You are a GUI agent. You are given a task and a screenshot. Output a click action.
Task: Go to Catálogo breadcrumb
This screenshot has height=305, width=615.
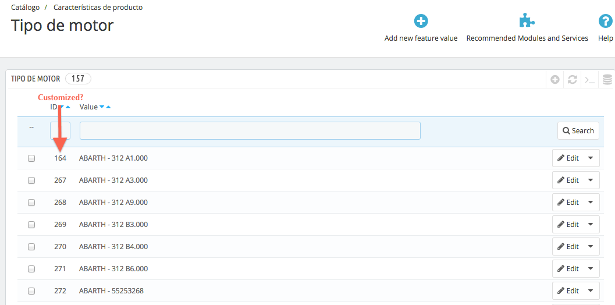25,8
